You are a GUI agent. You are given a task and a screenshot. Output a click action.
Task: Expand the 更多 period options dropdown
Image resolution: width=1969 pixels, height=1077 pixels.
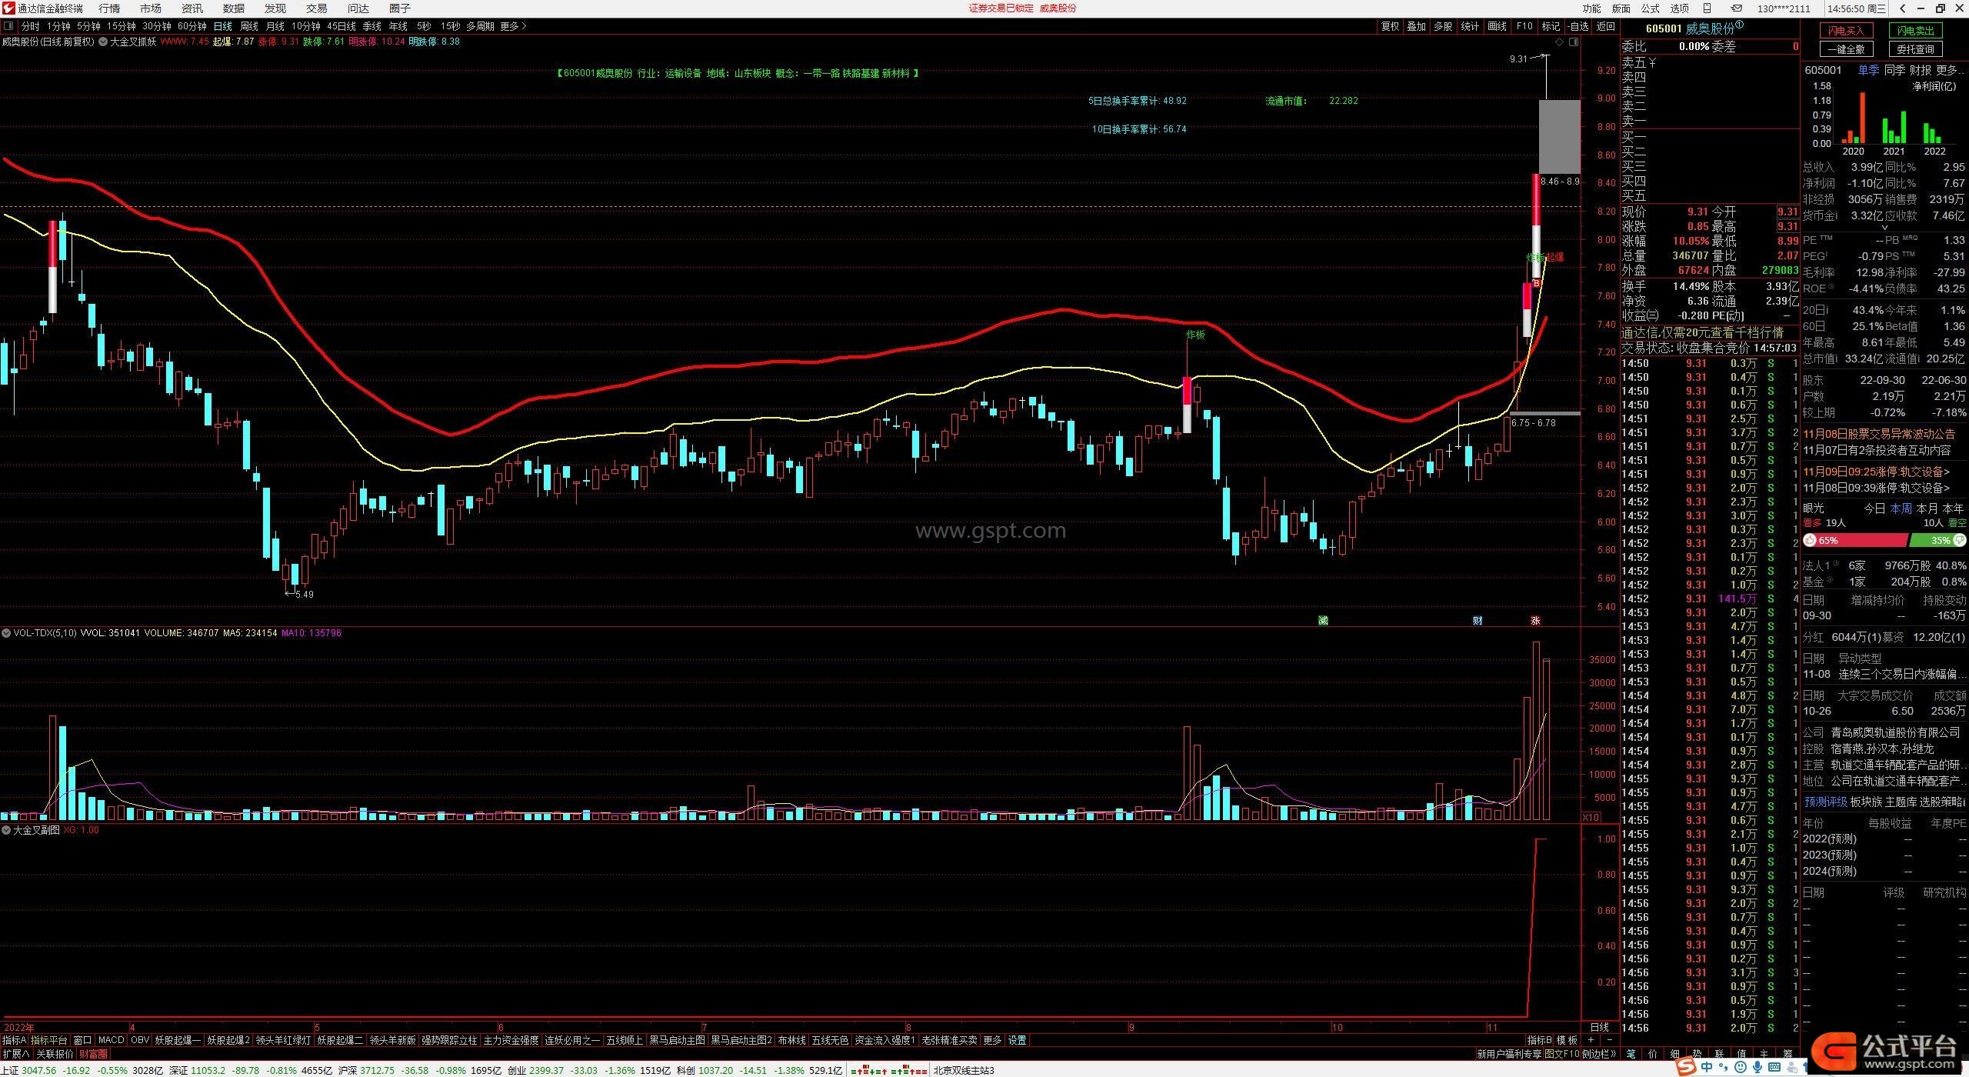(x=513, y=26)
